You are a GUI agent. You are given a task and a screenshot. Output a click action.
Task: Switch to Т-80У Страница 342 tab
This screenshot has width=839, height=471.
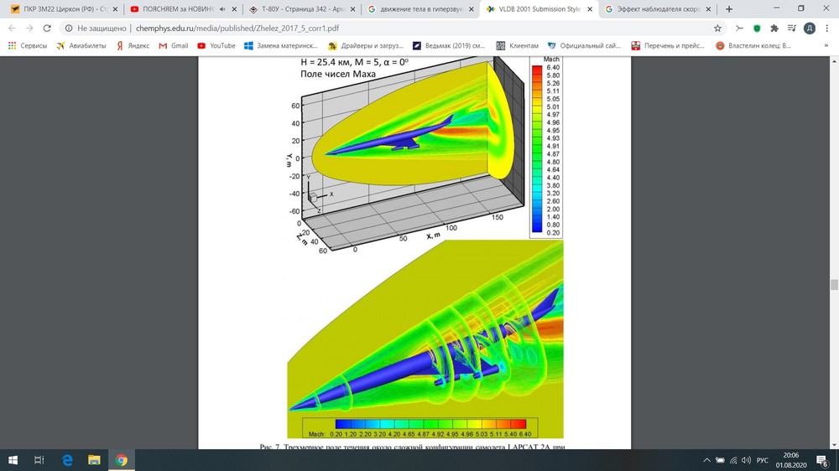[x=302, y=9]
